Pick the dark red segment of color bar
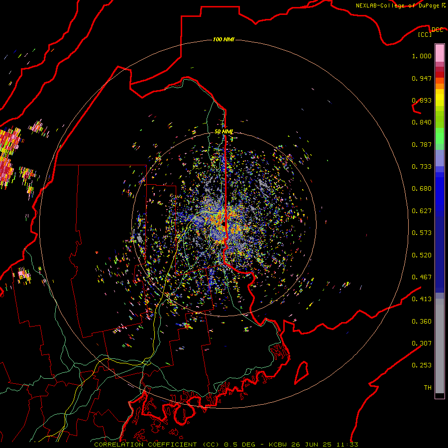This screenshot has width=448, height=448. click(440, 75)
